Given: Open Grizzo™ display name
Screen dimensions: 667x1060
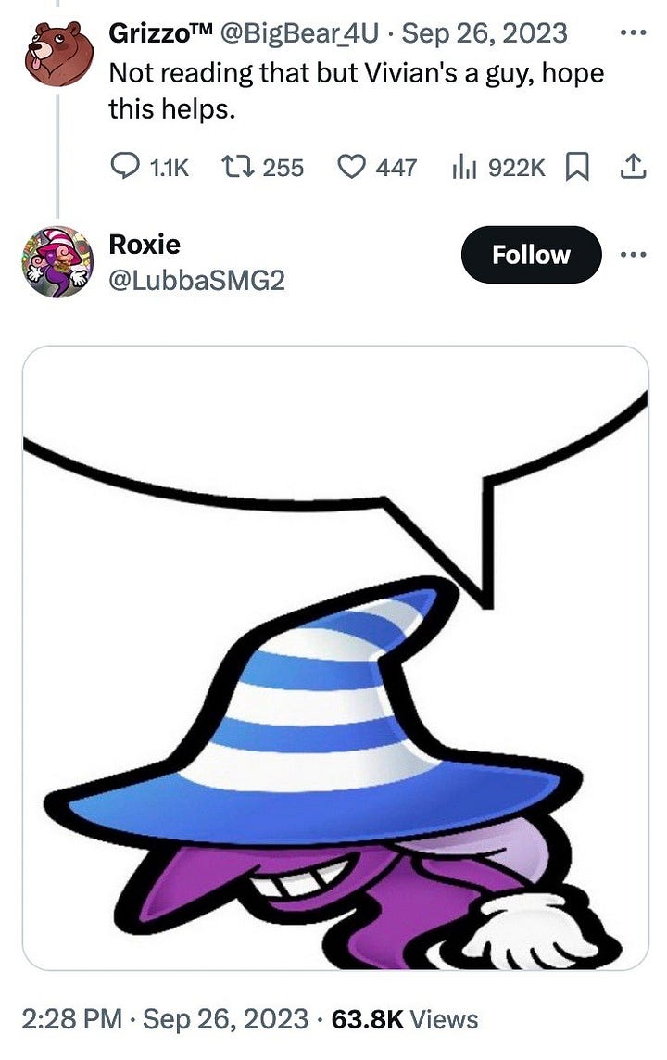Looking at the screenshot, I should pos(161,32).
